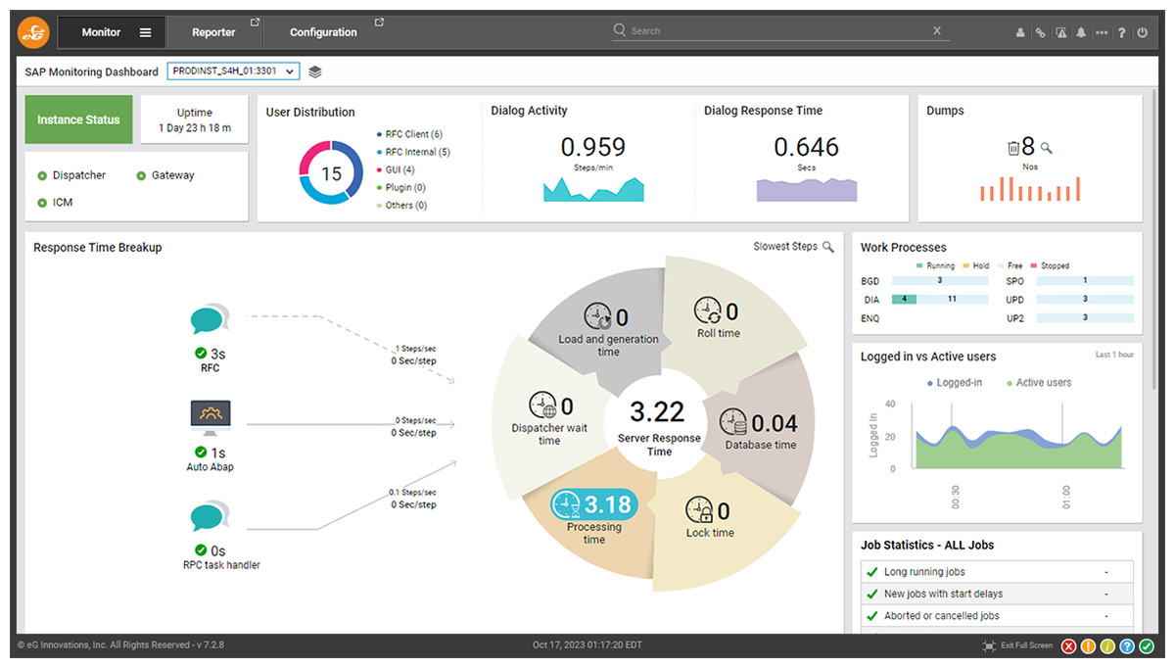The height and width of the screenshot is (668, 1175).
Task: Click the layers icon next to instance dropdown
Action: point(314,72)
